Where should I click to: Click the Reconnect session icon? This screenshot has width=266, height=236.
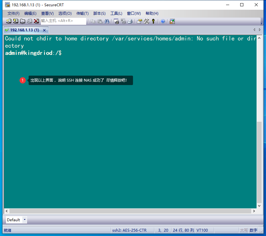click(30, 21)
